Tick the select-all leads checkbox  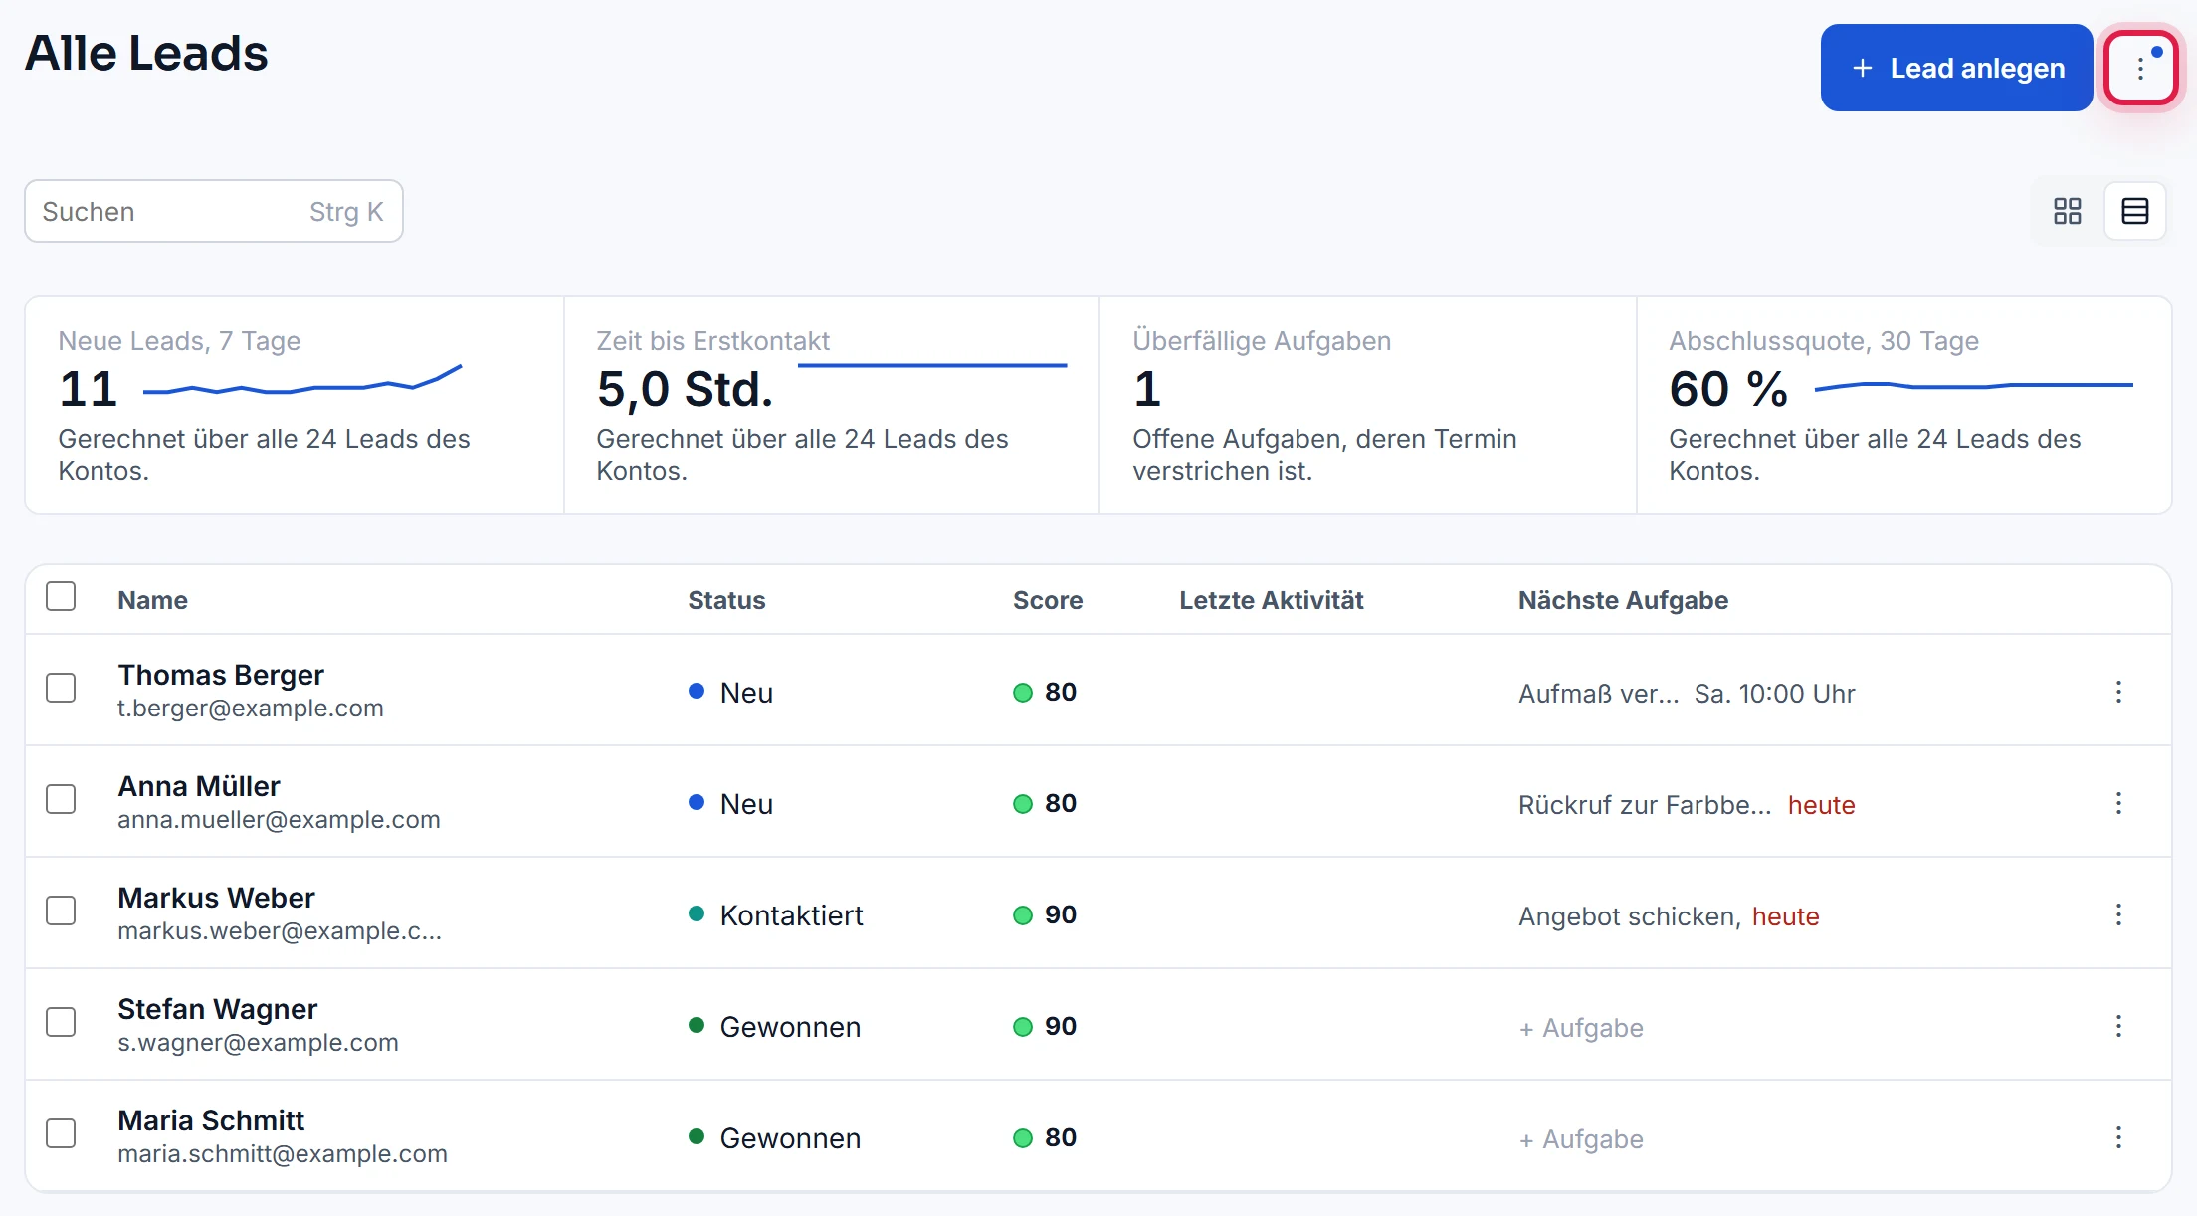click(x=61, y=596)
